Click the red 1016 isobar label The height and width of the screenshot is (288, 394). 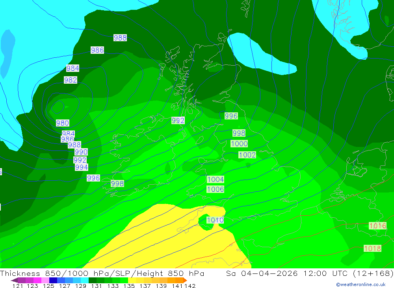pos(377,226)
